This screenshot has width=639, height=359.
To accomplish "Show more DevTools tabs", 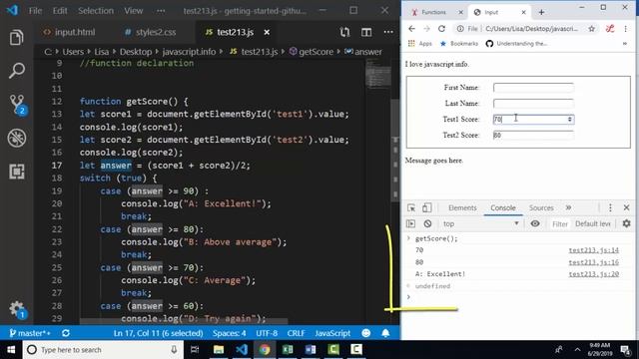I will click(568, 208).
